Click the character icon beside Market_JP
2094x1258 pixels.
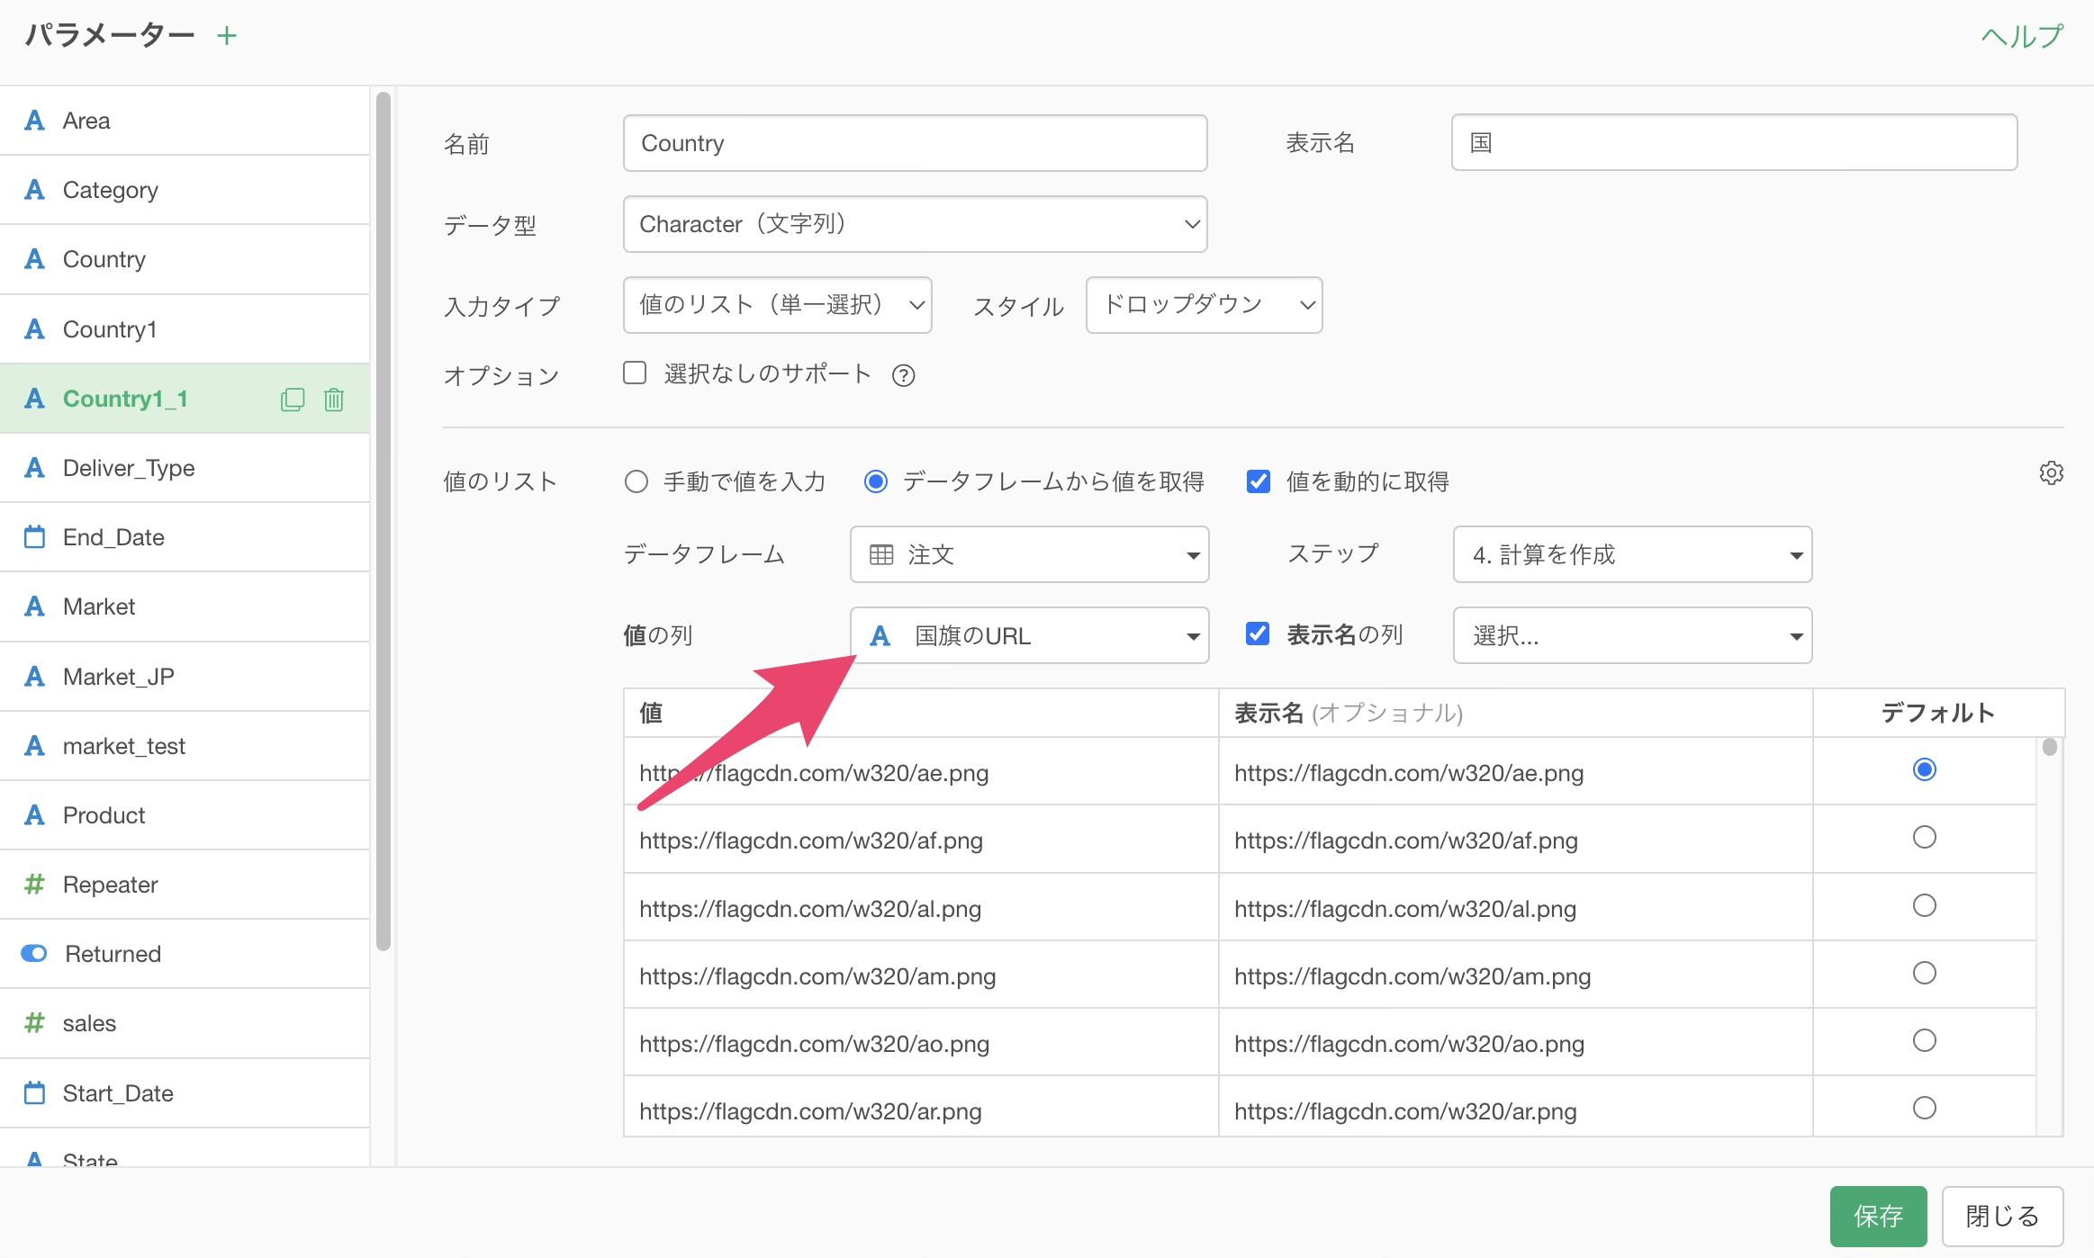34,677
